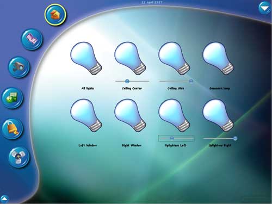This screenshot has width=272, height=204.
Task: Click the up-arrow expander at bottom left
Action: (4, 199)
